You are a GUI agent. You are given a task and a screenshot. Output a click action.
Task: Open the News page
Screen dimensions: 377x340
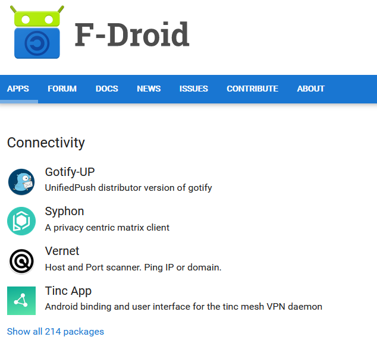(149, 89)
